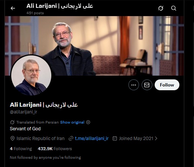Viewport: 194px width, 167px height.
Task: View 432.9K Followers list
Action: [x=55, y=149]
